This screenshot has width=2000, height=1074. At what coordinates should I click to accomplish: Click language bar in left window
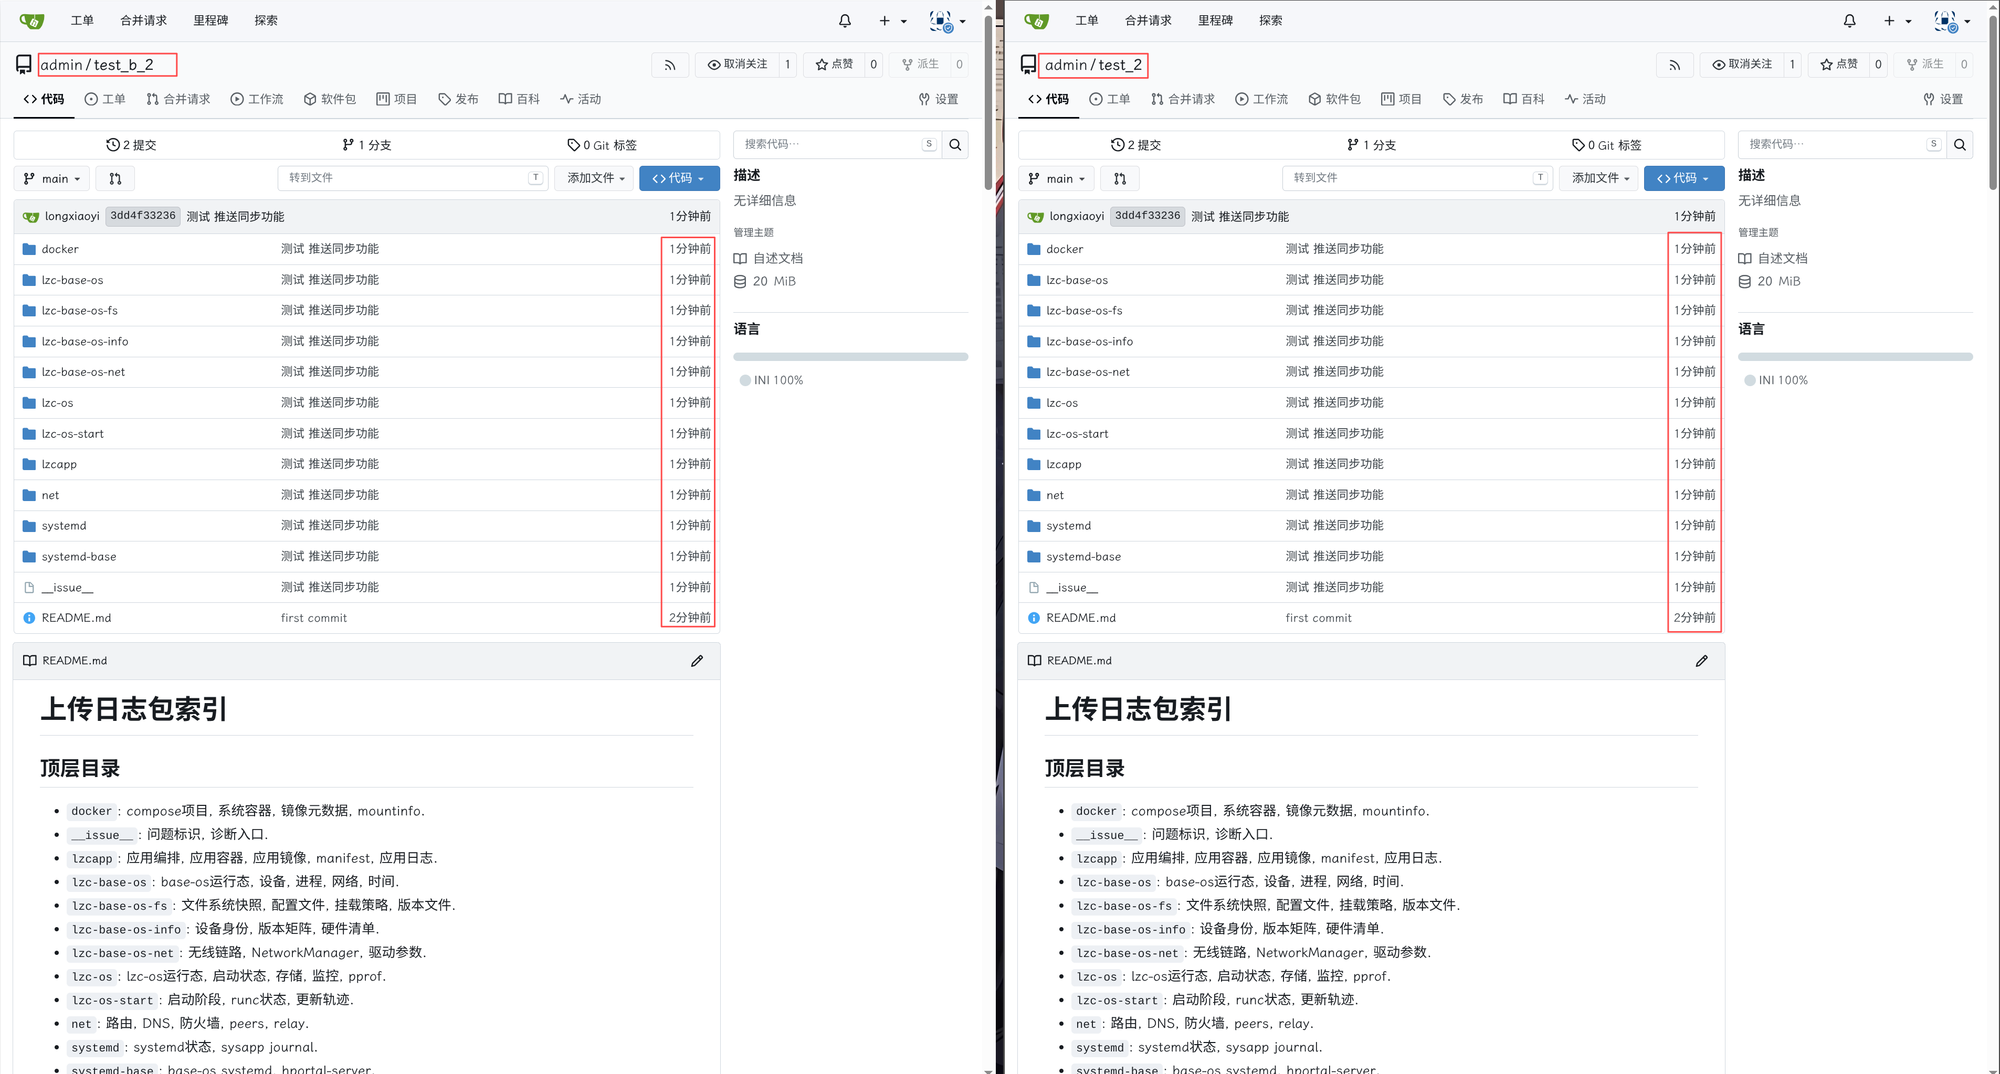850,357
